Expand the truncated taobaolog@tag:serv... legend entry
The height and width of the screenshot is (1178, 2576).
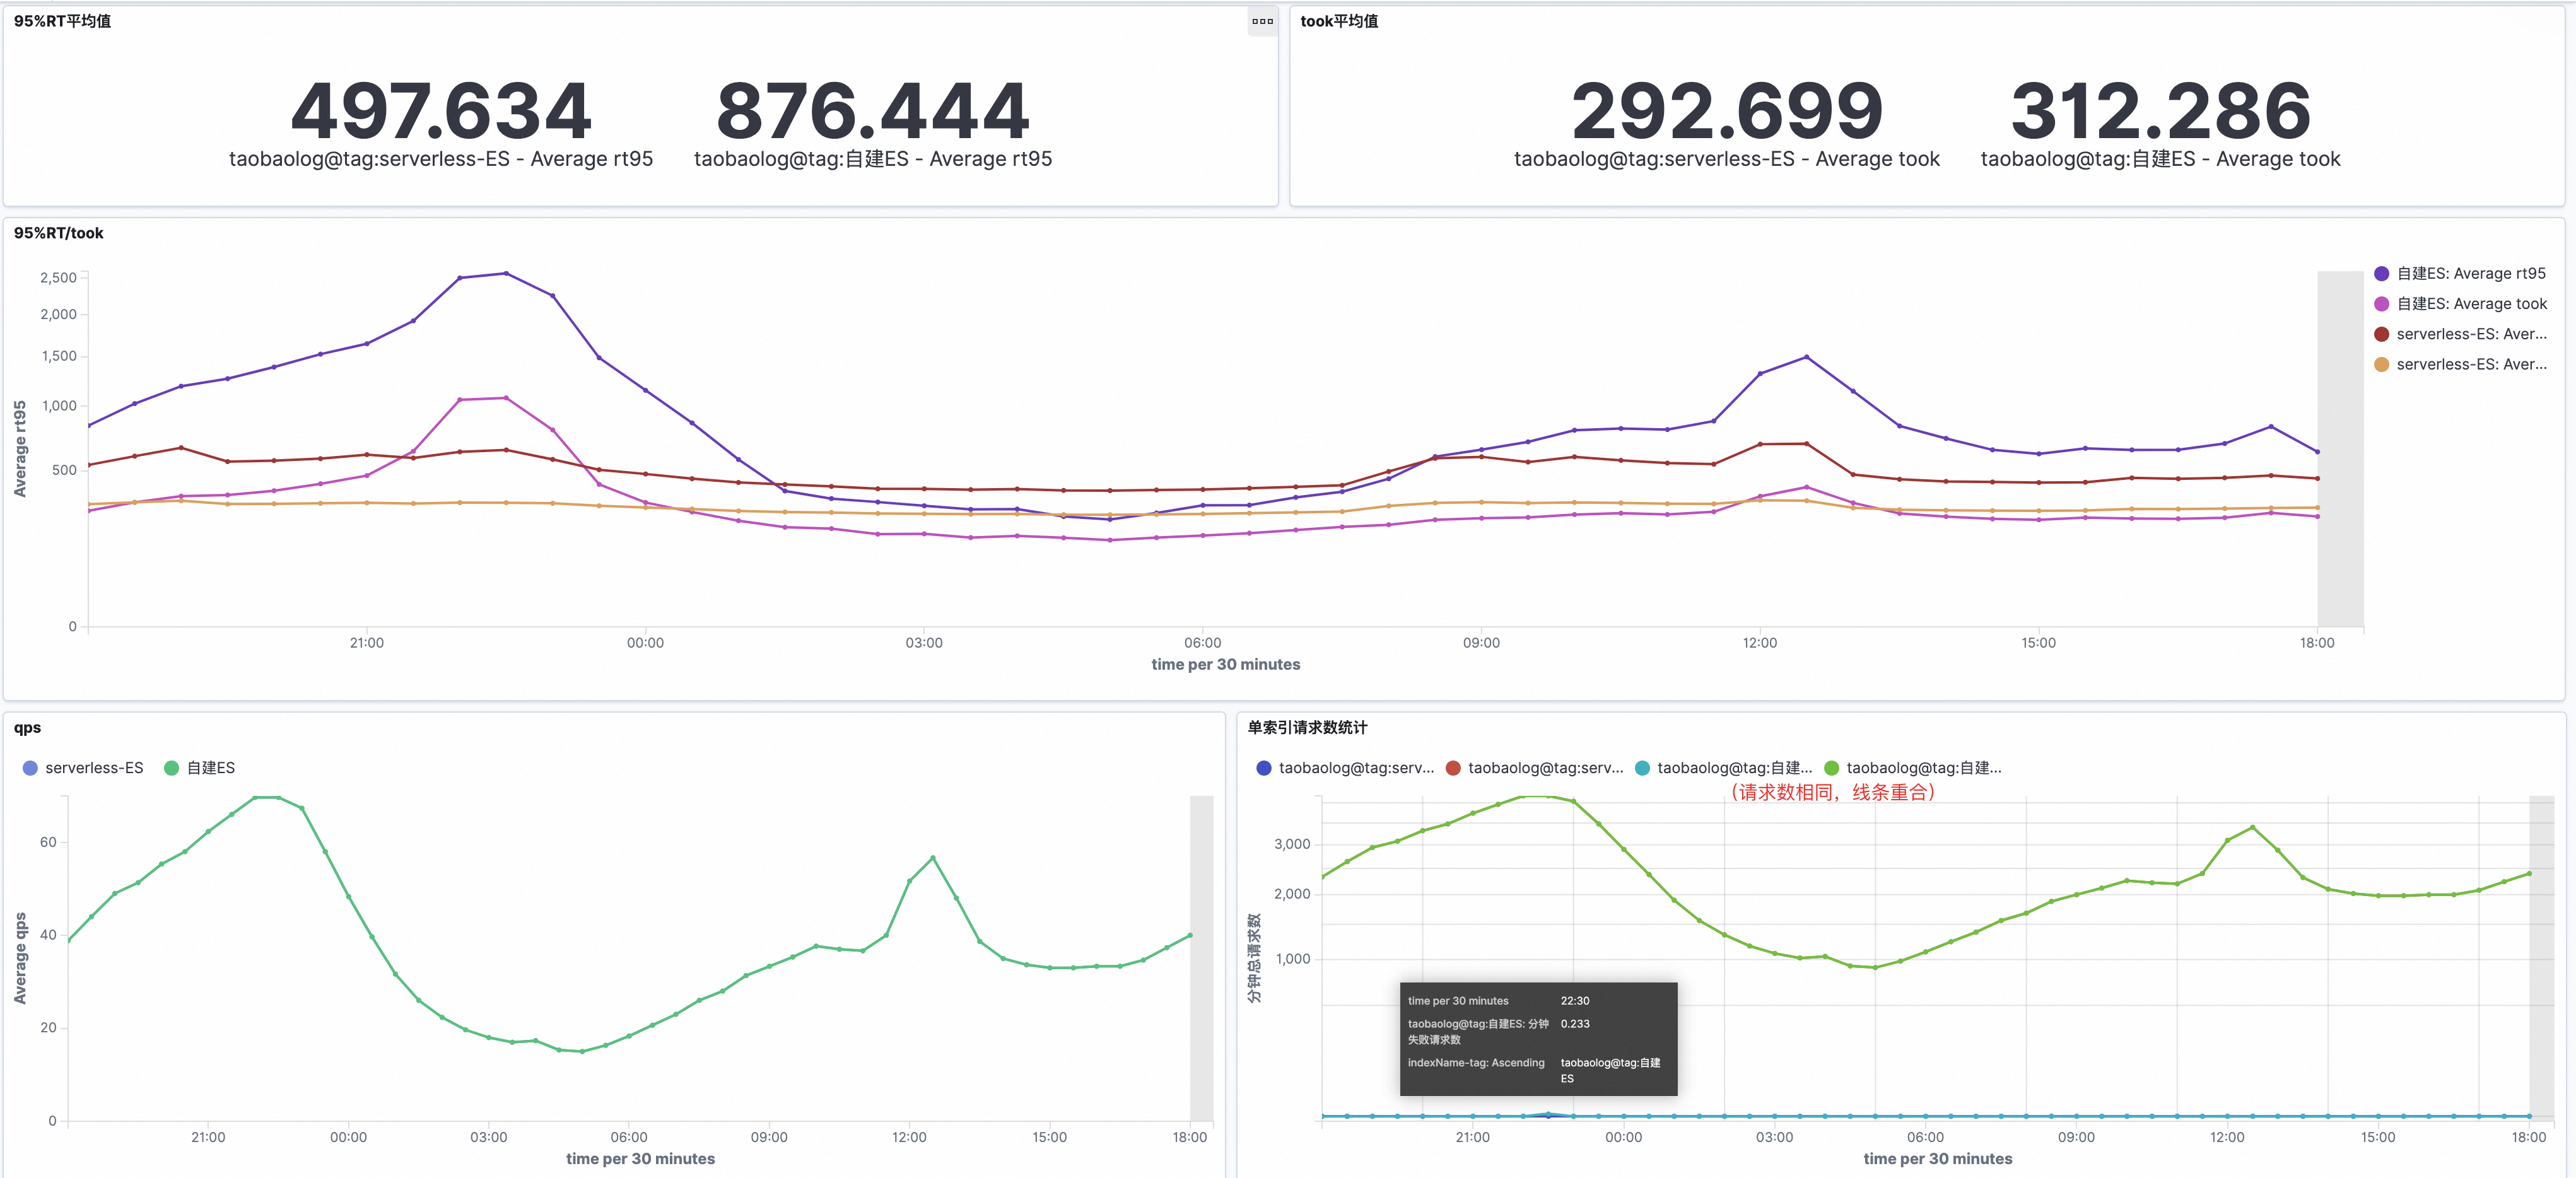coord(1355,768)
